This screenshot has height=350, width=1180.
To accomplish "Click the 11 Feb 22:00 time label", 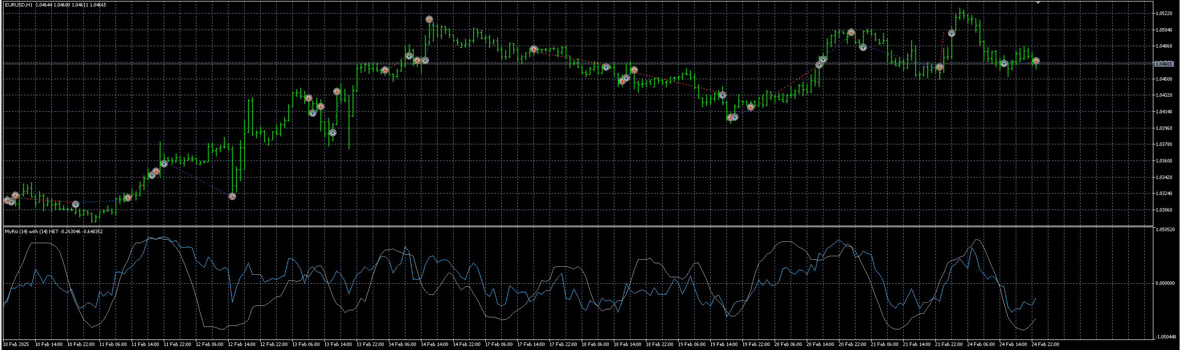I will tap(177, 344).
